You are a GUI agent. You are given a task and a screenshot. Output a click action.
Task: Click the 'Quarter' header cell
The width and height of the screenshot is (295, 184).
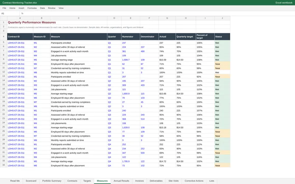click(x=114, y=36)
